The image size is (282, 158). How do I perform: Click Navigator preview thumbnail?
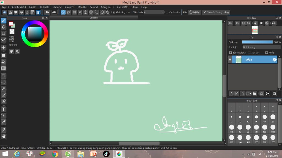[x=255, y=30]
